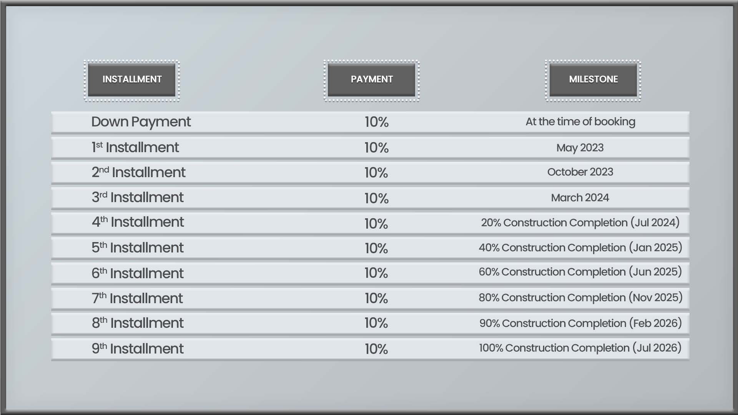Select the 6th Installment label

[x=138, y=274]
